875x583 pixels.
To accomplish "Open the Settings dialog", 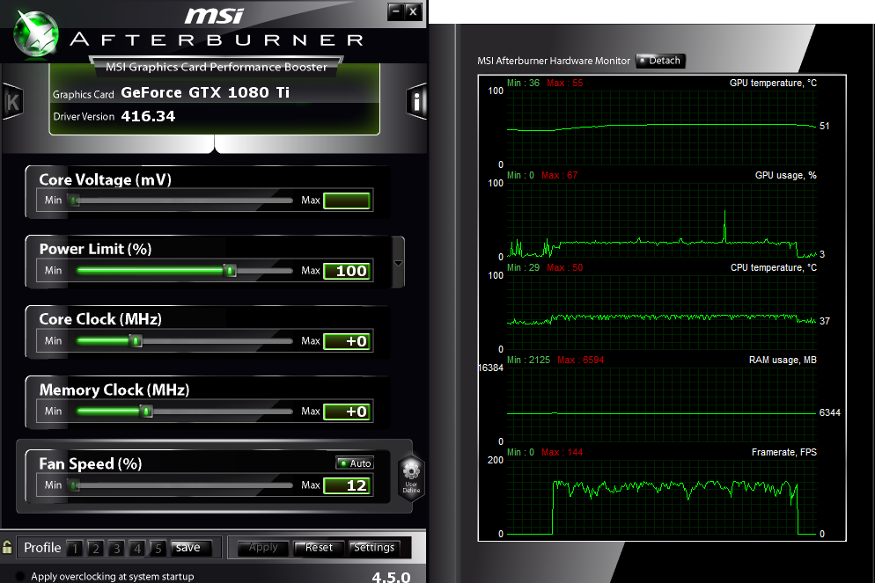I will (x=374, y=548).
